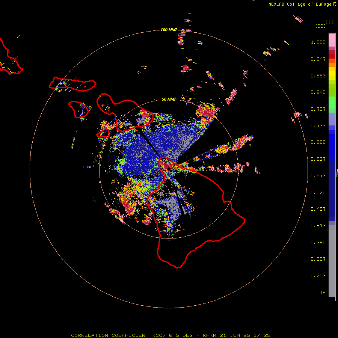This screenshot has height=338, width=338.
Task: Click the 0.947 color scale label
Action: [x=318, y=59]
